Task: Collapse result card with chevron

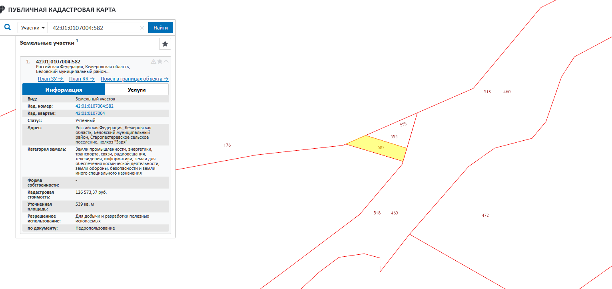Action: point(166,61)
